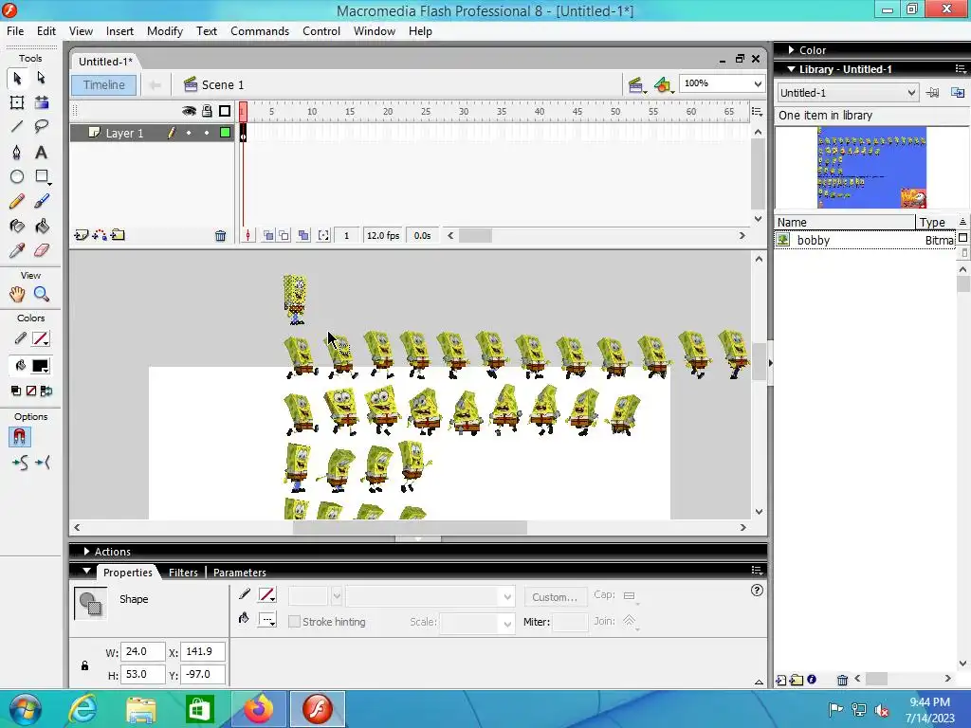This screenshot has height=728, width=971.
Task: Select the Pen tool
Action: (17, 153)
